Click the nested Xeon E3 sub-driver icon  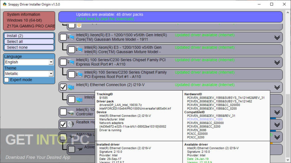coord(79,50)
